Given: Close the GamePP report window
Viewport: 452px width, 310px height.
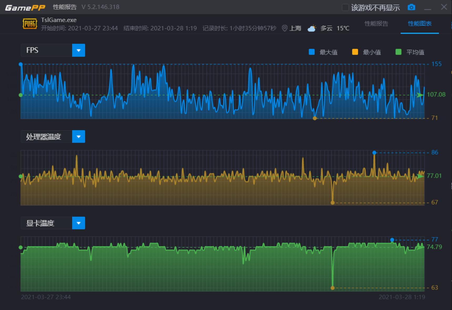Looking at the screenshot, I should pyautogui.click(x=444, y=7).
